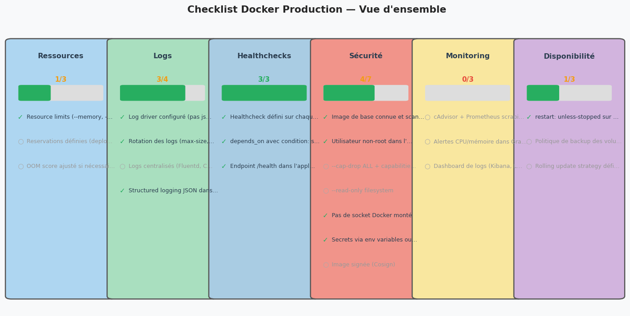Click the checkmark next to Pas de socket Docker
630x316 pixels.
click(x=325, y=216)
